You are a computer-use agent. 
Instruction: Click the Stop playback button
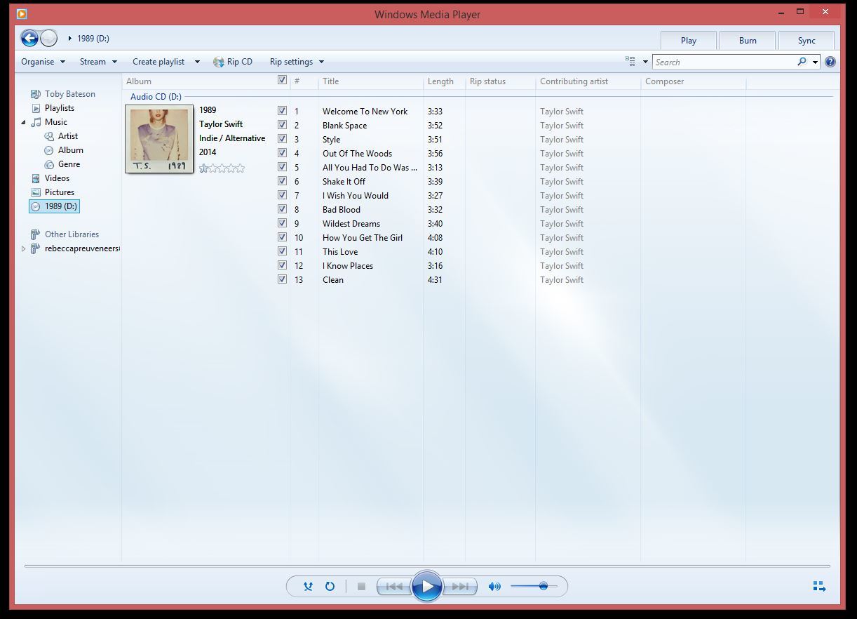(361, 586)
